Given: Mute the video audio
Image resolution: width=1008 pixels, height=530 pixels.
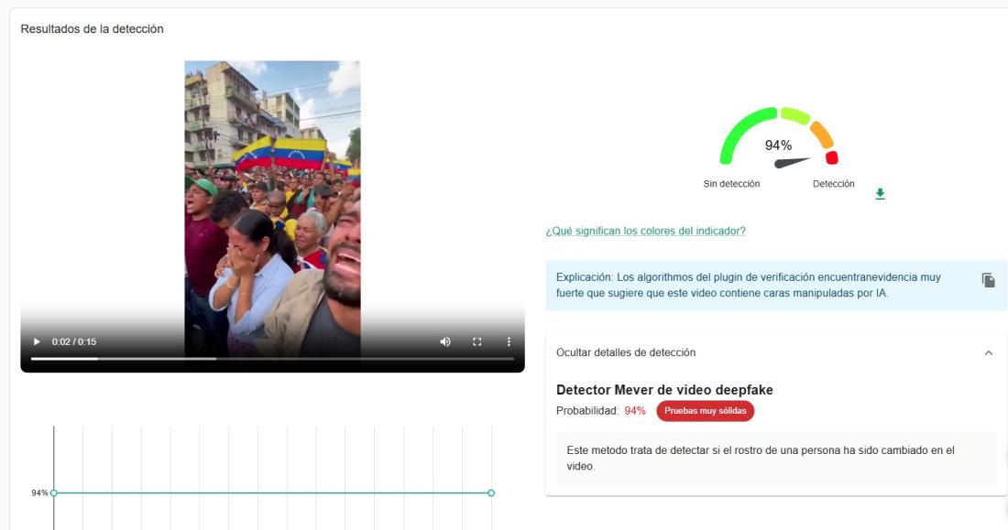Looking at the screenshot, I should click(x=445, y=341).
